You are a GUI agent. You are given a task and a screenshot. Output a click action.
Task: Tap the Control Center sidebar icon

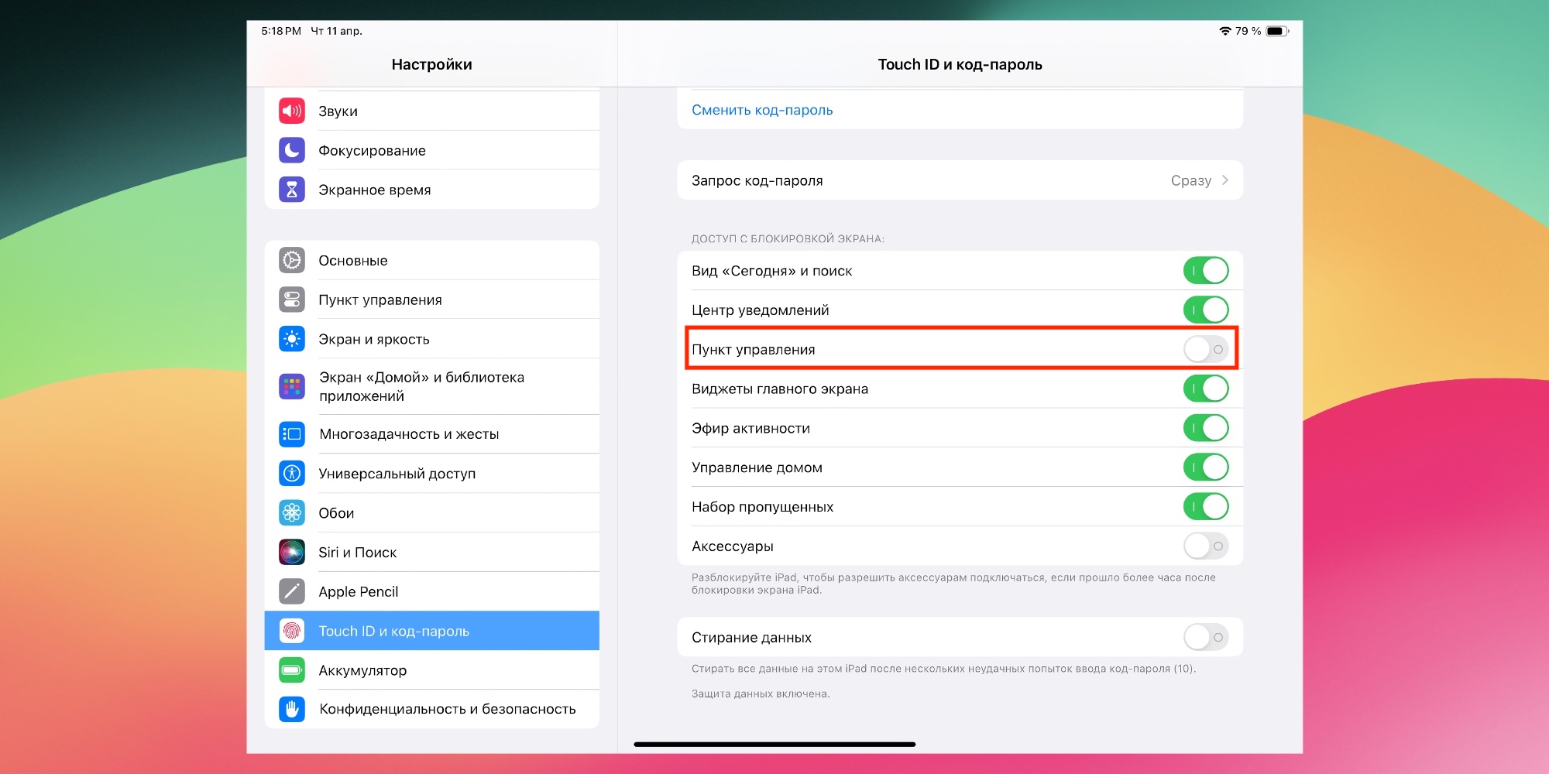pyautogui.click(x=292, y=300)
